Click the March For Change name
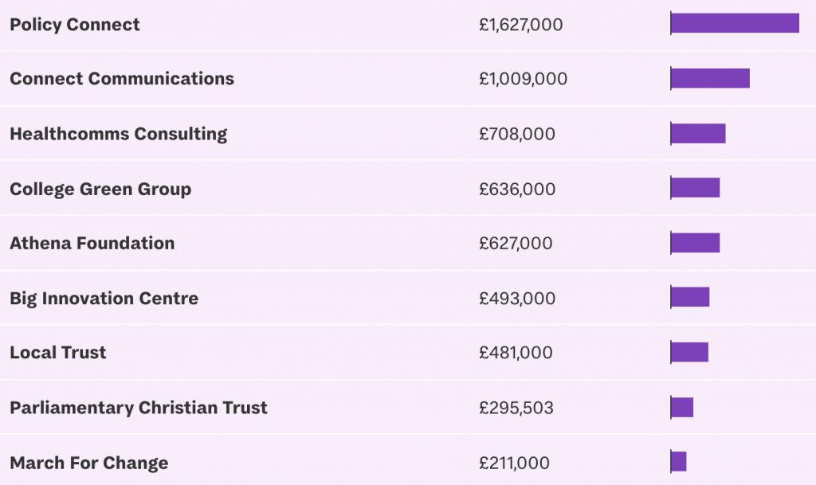 pos(89,463)
